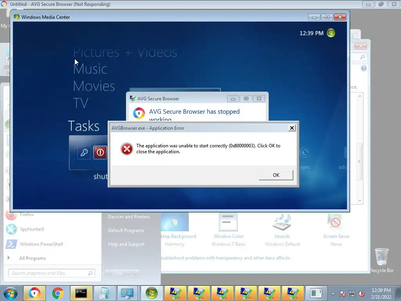Select the shutdown power button in Media Center
The height and width of the screenshot is (301, 401).
coord(100,152)
